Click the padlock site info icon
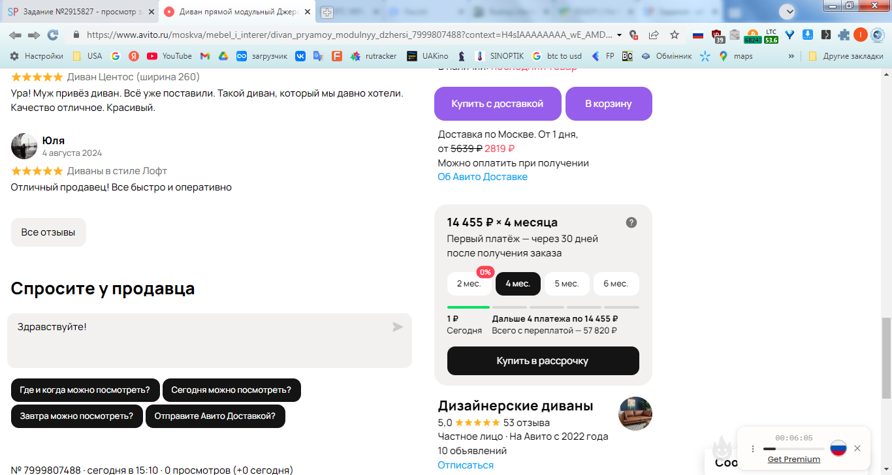The image size is (892, 475). (x=76, y=35)
